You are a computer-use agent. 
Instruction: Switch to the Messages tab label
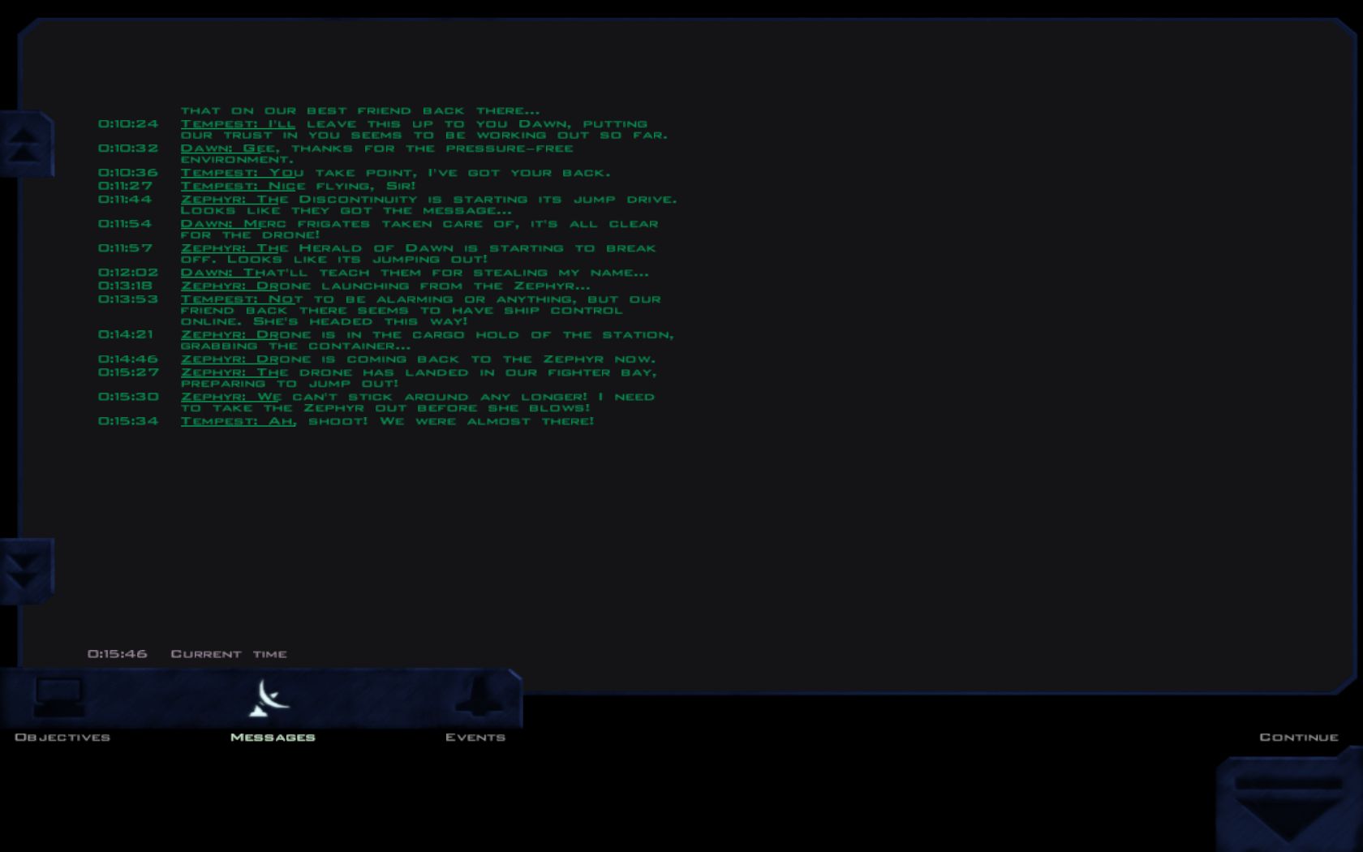(273, 737)
